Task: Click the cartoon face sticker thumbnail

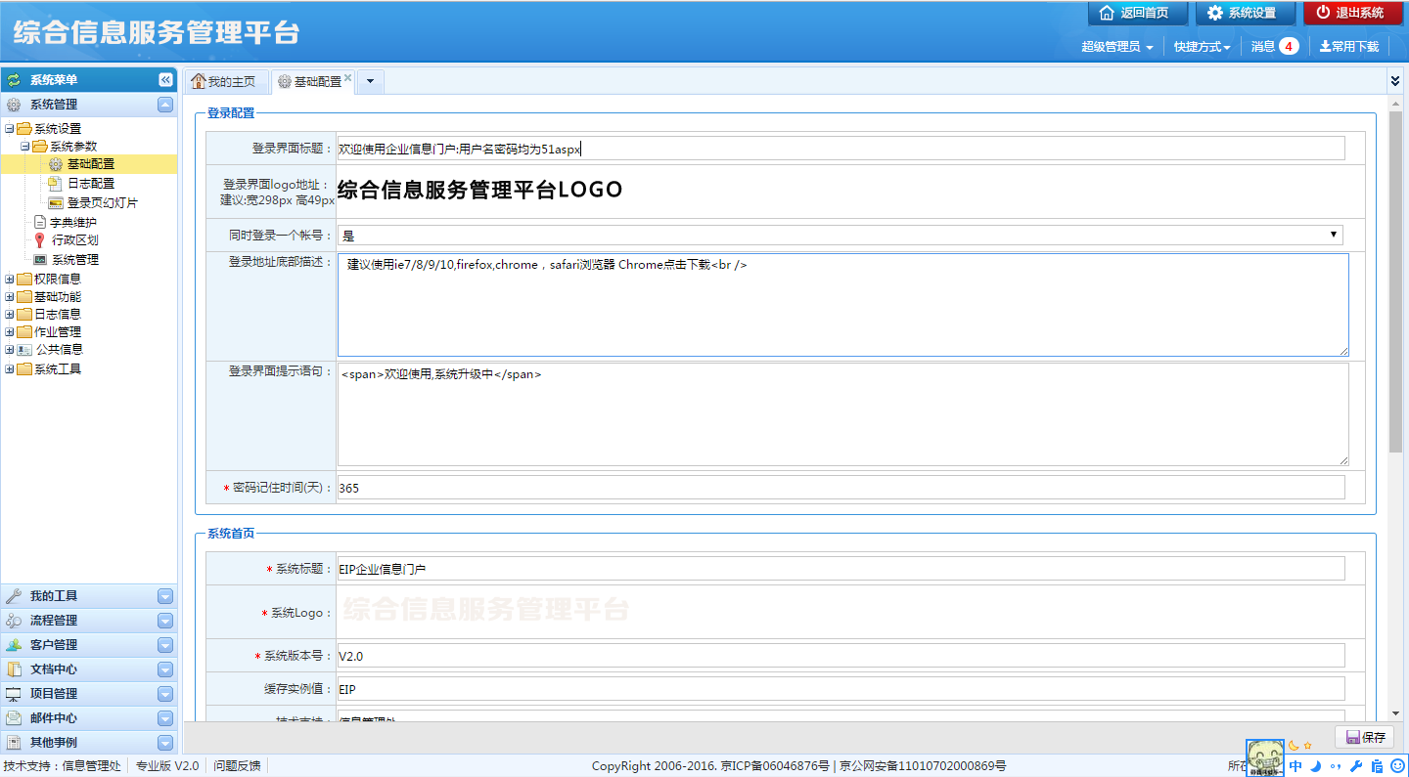Action: point(1265,757)
